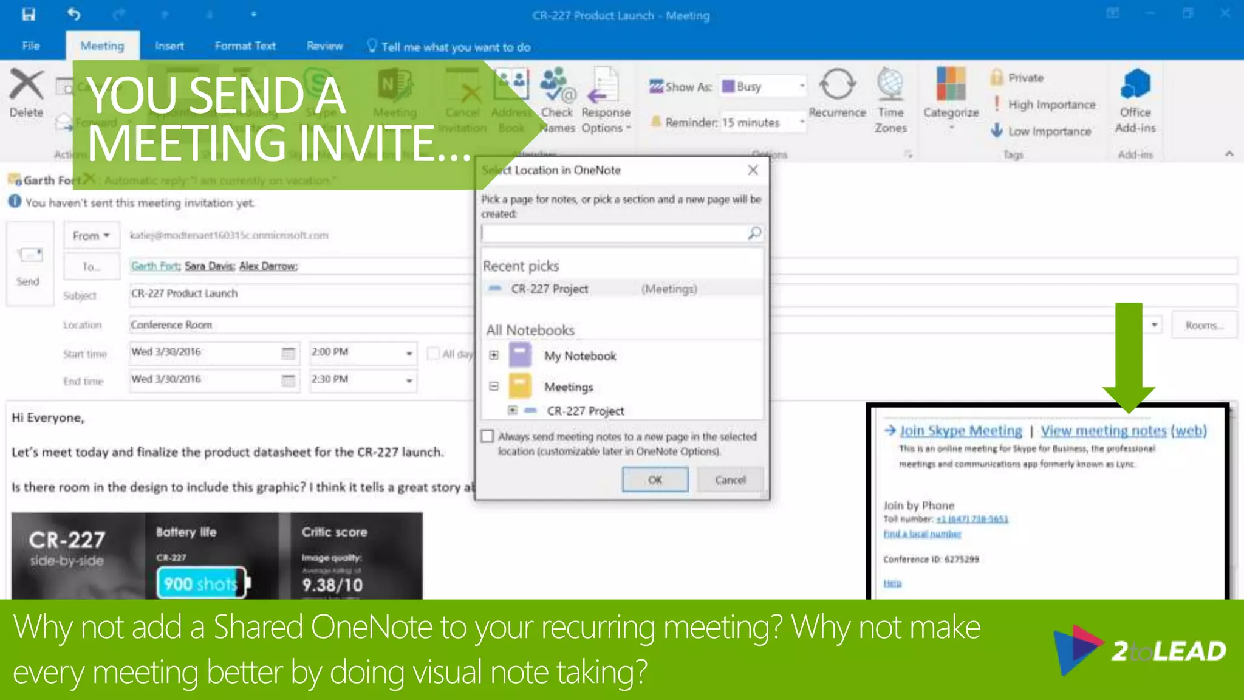The height and width of the screenshot is (700, 1244).
Task: Click Alex Darrow recipient name
Action: [x=268, y=266]
